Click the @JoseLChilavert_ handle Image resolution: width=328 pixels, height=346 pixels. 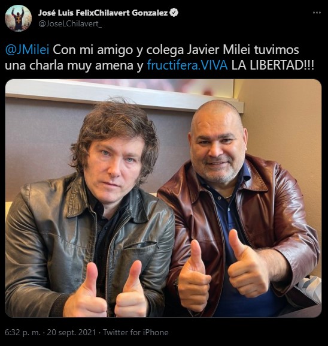pyautogui.click(x=70, y=23)
